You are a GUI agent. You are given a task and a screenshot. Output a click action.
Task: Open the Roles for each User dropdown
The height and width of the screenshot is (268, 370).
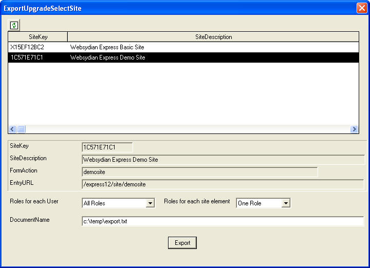150,203
